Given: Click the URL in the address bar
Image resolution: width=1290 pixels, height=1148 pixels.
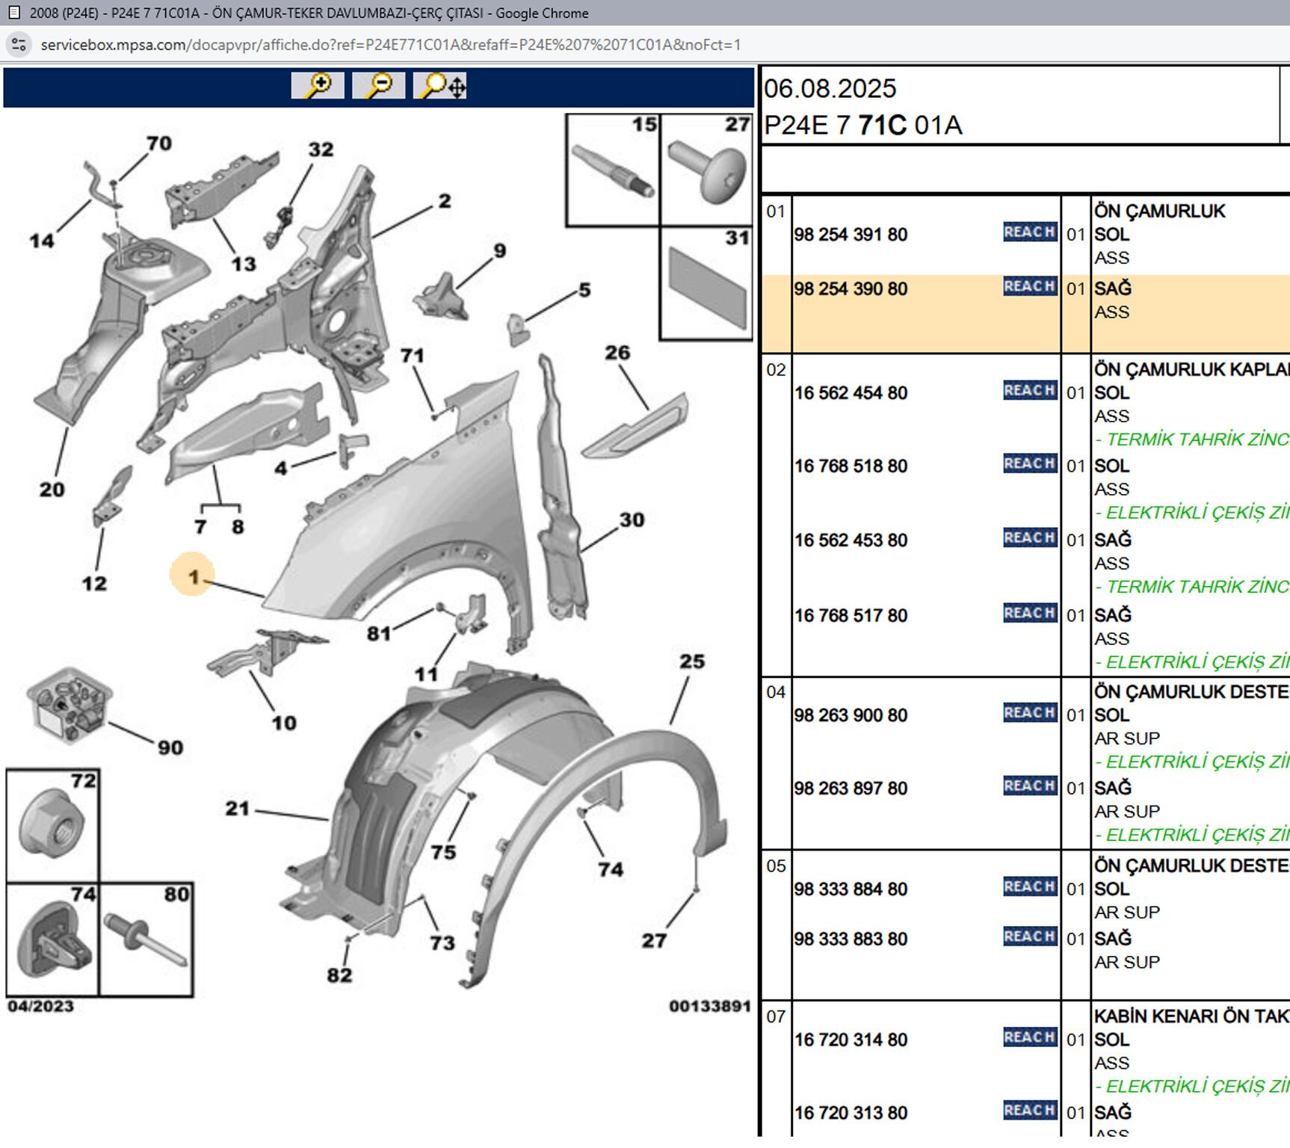Looking at the screenshot, I should 390,45.
